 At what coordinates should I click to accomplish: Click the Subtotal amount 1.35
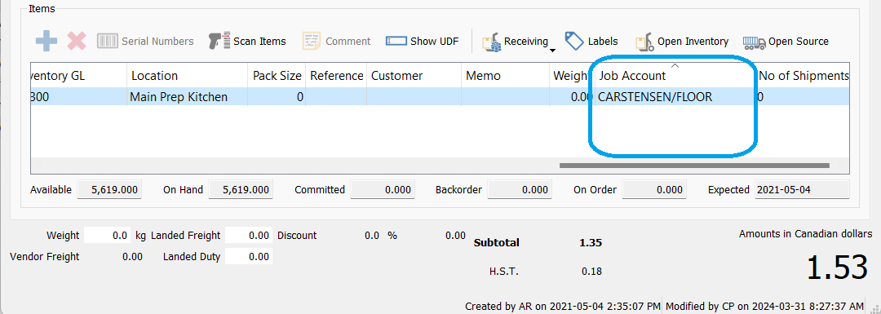[x=591, y=243]
